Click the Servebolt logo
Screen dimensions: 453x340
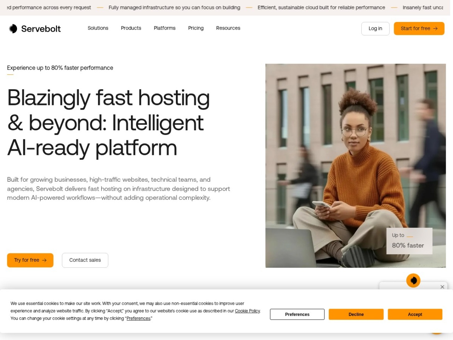[35, 29]
